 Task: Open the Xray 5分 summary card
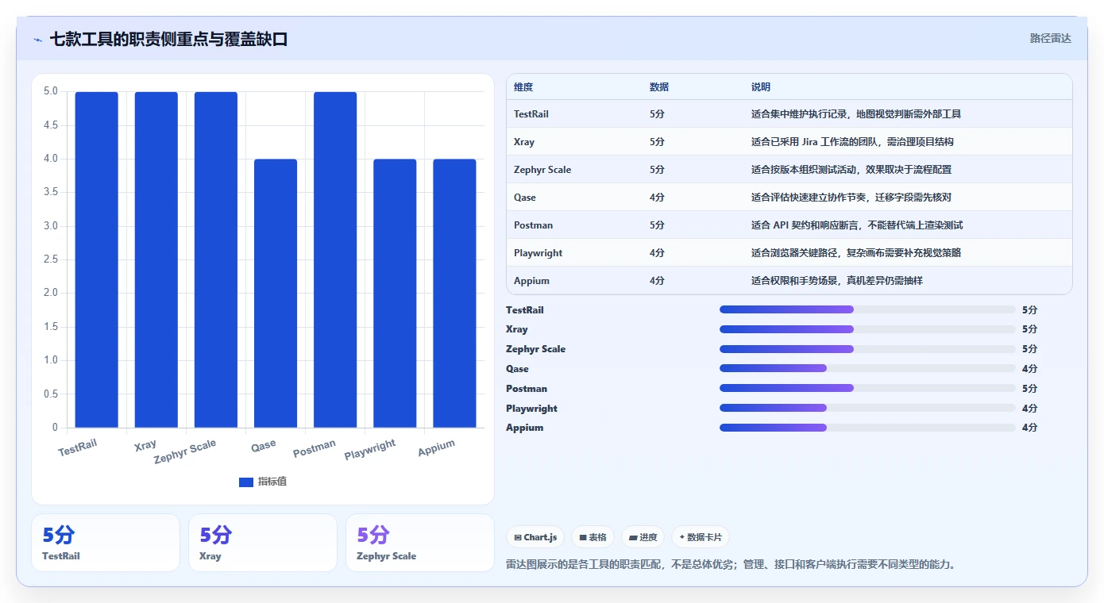tap(263, 543)
